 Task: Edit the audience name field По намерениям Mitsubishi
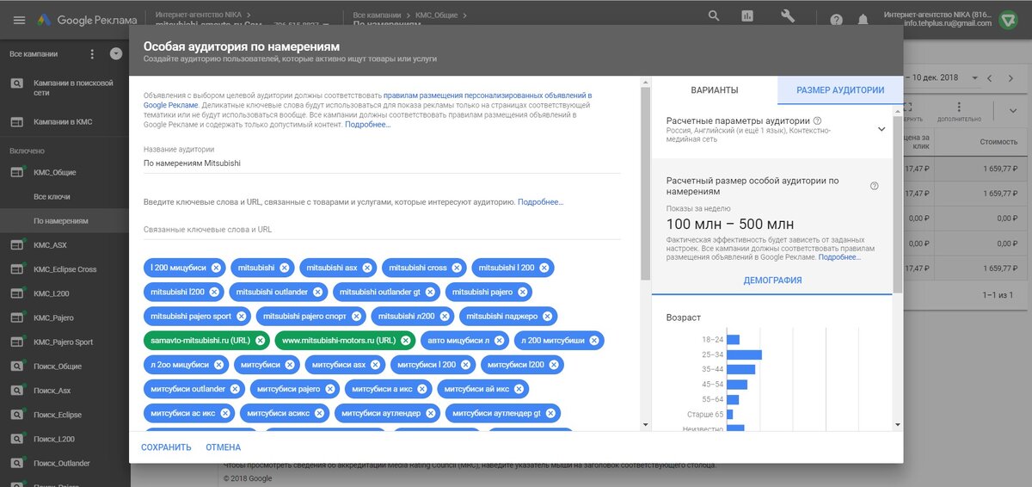382,163
